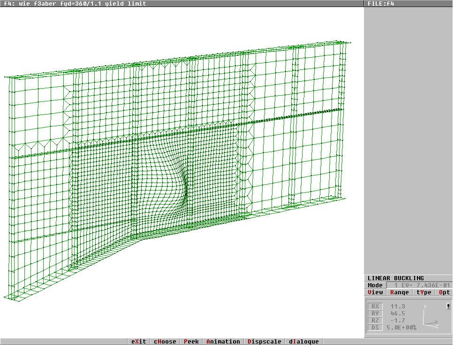Click the RZ rotation button

[375, 321]
